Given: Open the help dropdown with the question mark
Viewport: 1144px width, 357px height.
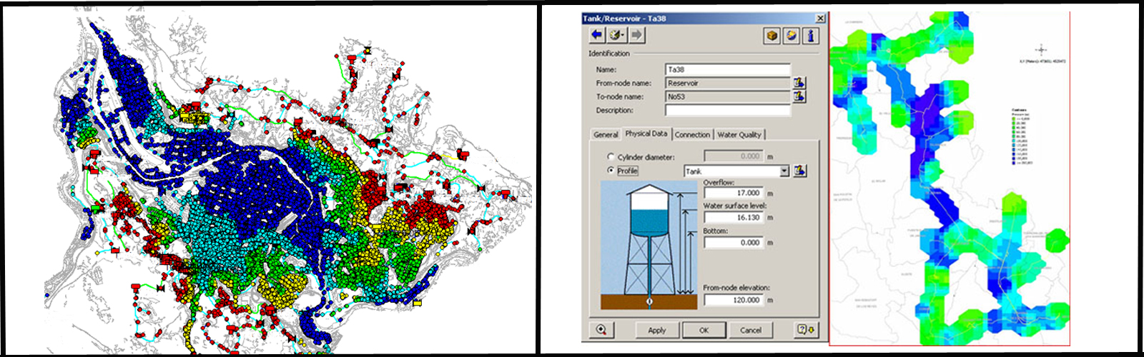Looking at the screenshot, I should (x=807, y=329).
